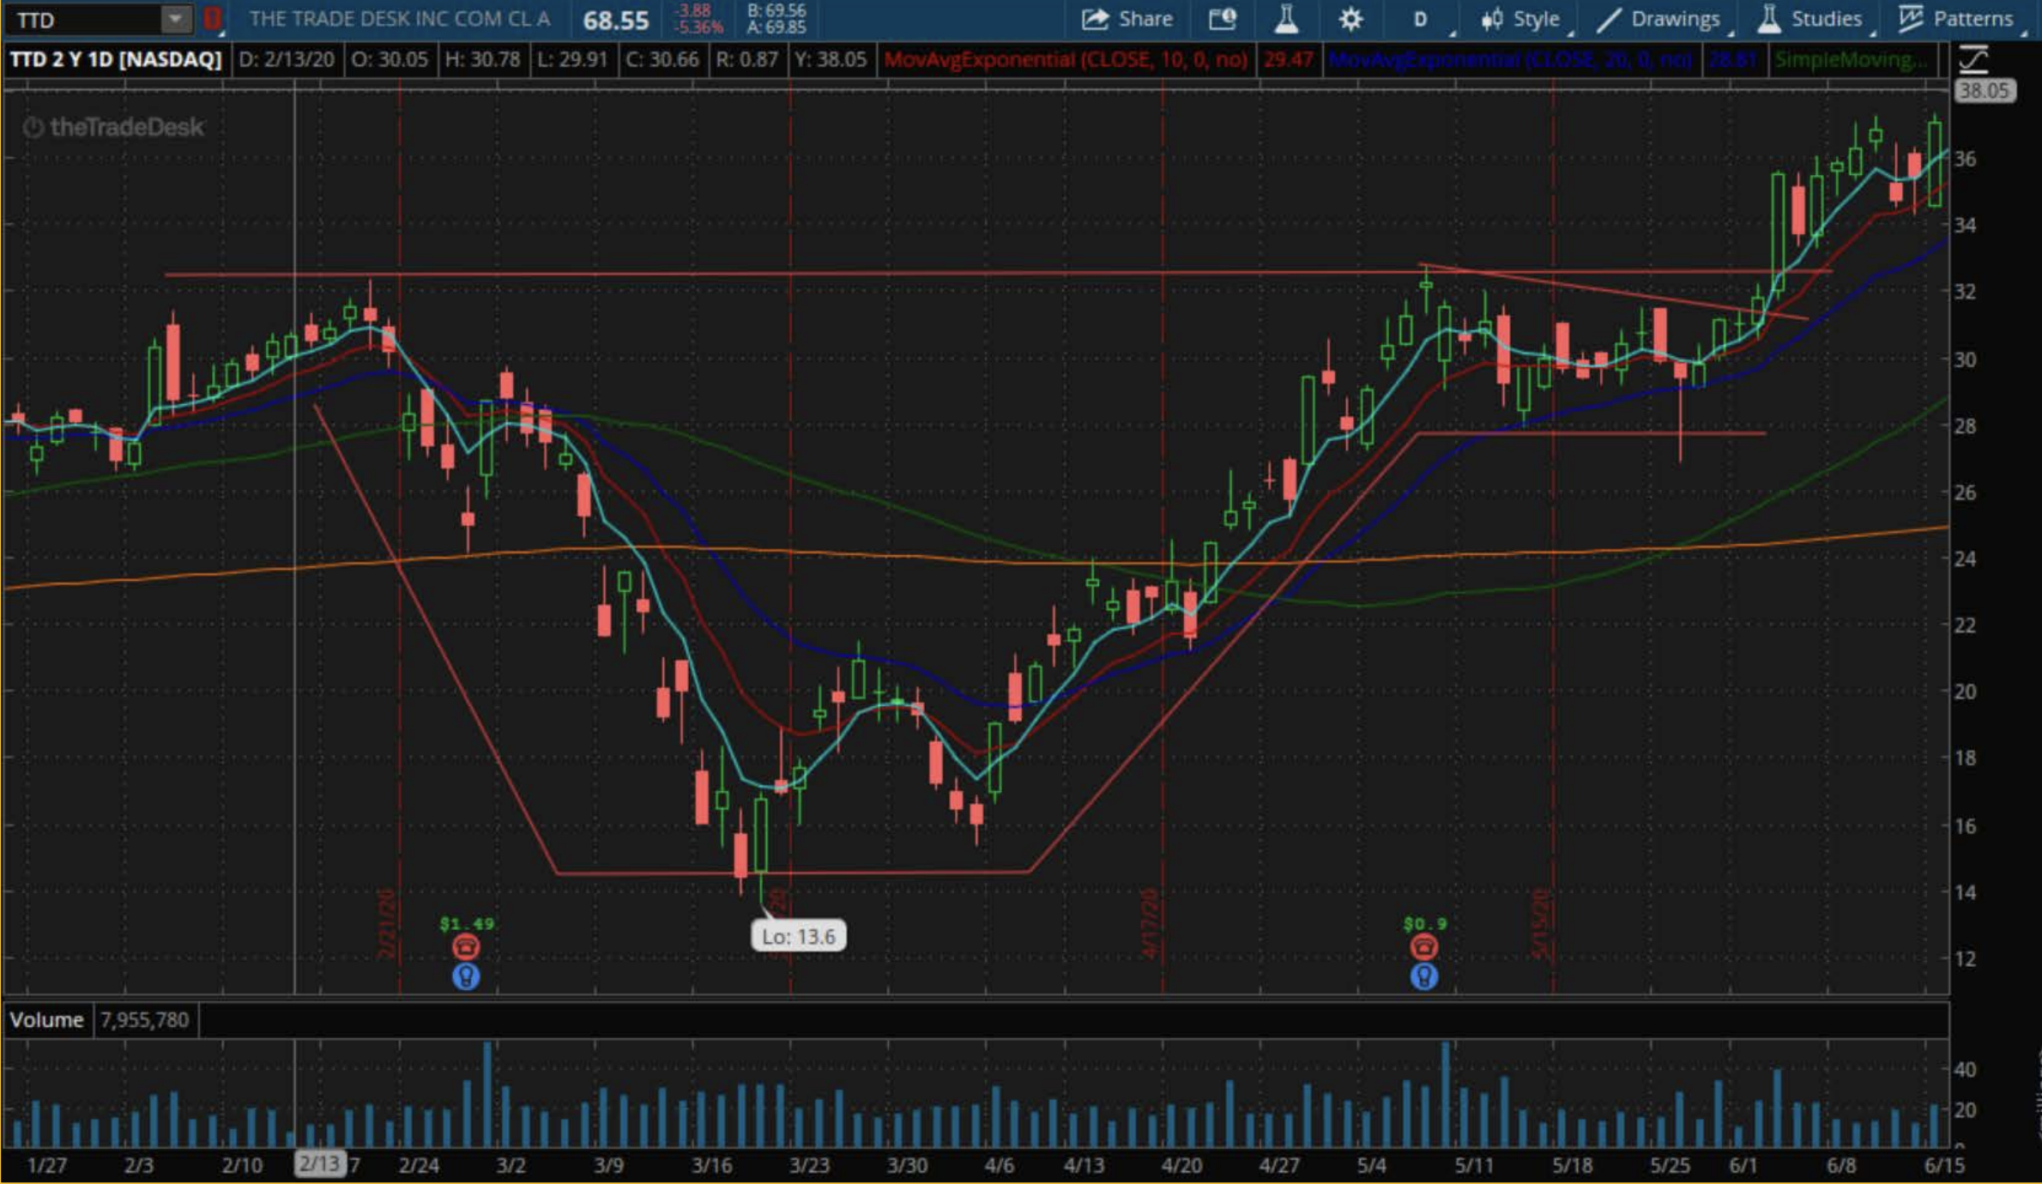
Task: Click the 38.05 price bubble on axis
Action: coord(1984,90)
